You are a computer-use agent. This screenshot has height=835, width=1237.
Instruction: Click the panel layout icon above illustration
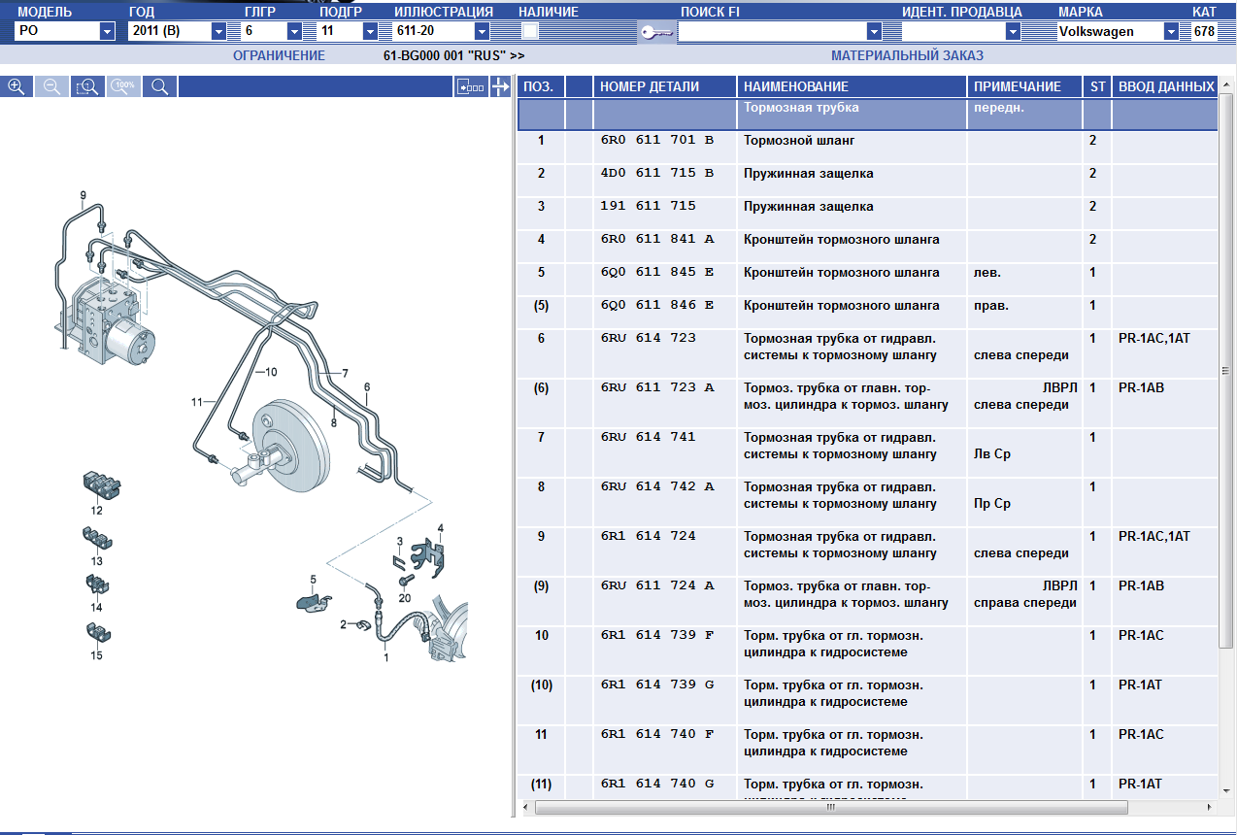coord(471,87)
